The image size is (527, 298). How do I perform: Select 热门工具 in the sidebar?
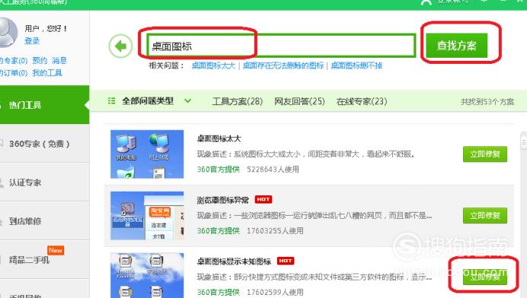(x=45, y=105)
